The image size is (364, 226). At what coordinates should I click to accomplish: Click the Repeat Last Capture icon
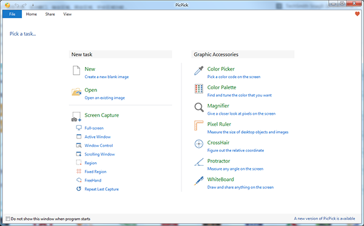[x=79, y=189]
